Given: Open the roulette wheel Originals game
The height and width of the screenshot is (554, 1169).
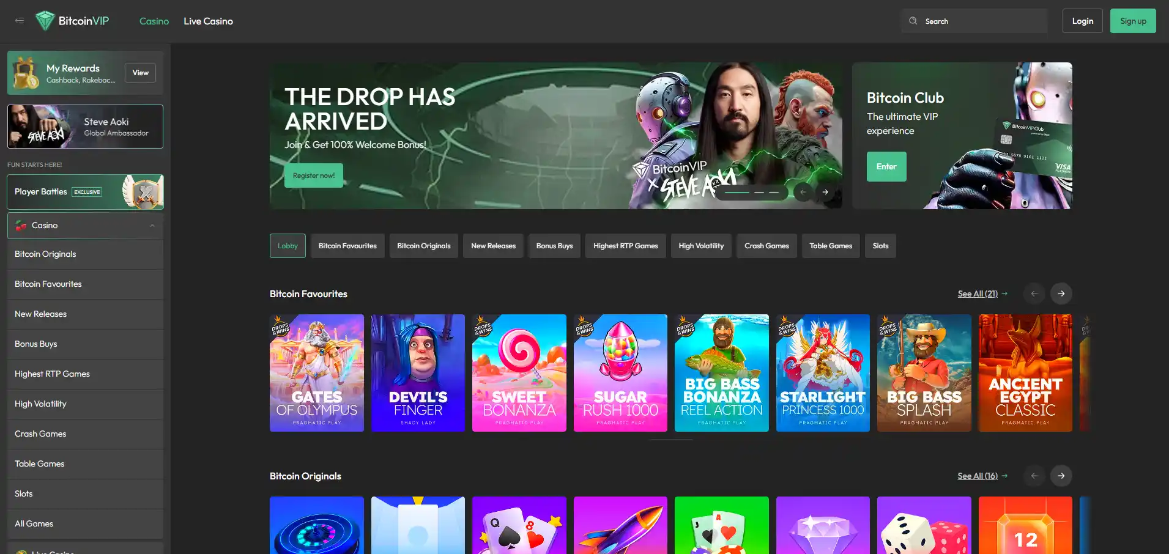Looking at the screenshot, I should [x=317, y=525].
